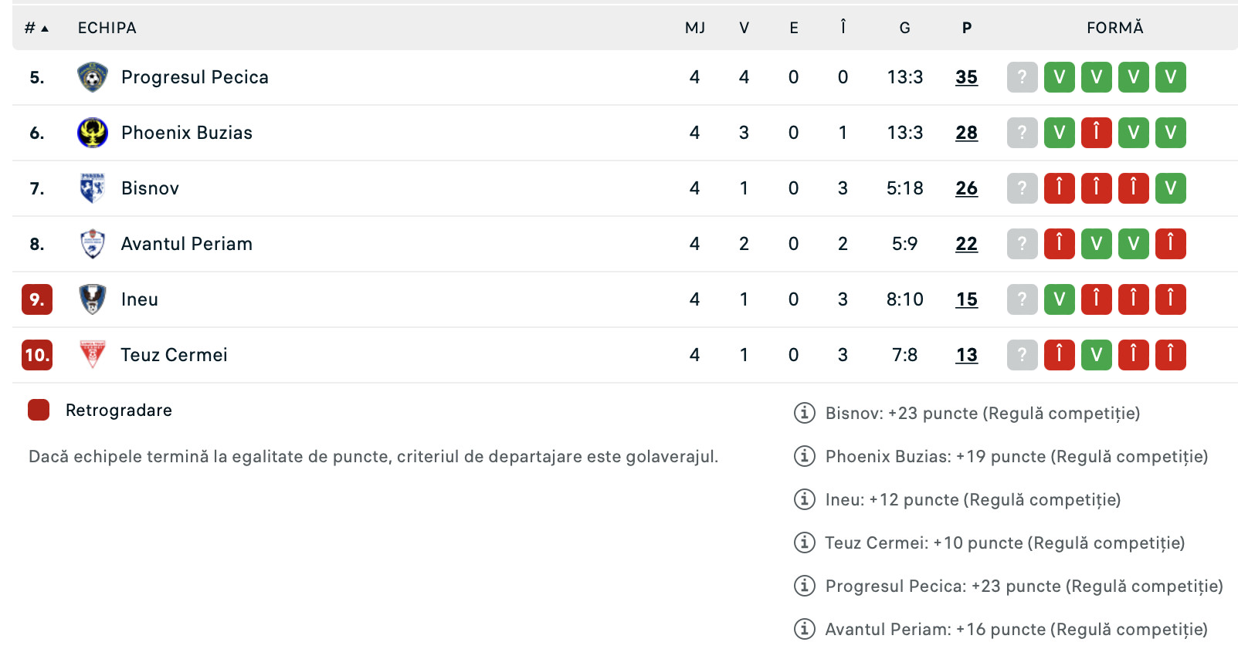This screenshot has width=1238, height=649.
Task: Click the Progresul Pecica team crest
Action: pos(93,77)
